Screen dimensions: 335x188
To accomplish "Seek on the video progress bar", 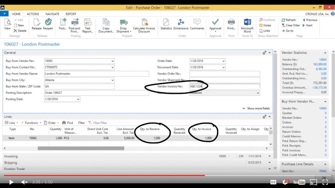I will click(167, 175).
